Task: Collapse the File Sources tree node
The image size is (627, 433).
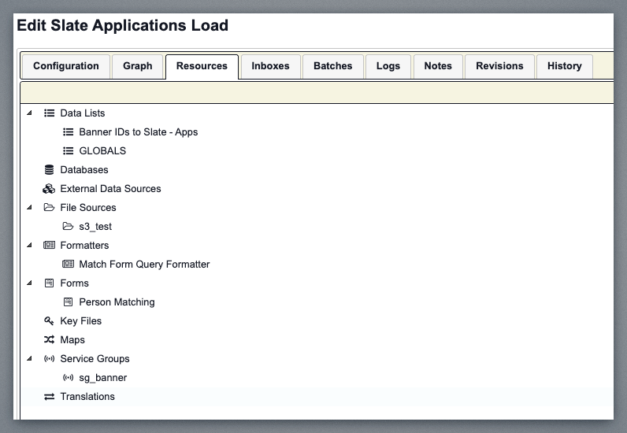Action: pos(30,208)
